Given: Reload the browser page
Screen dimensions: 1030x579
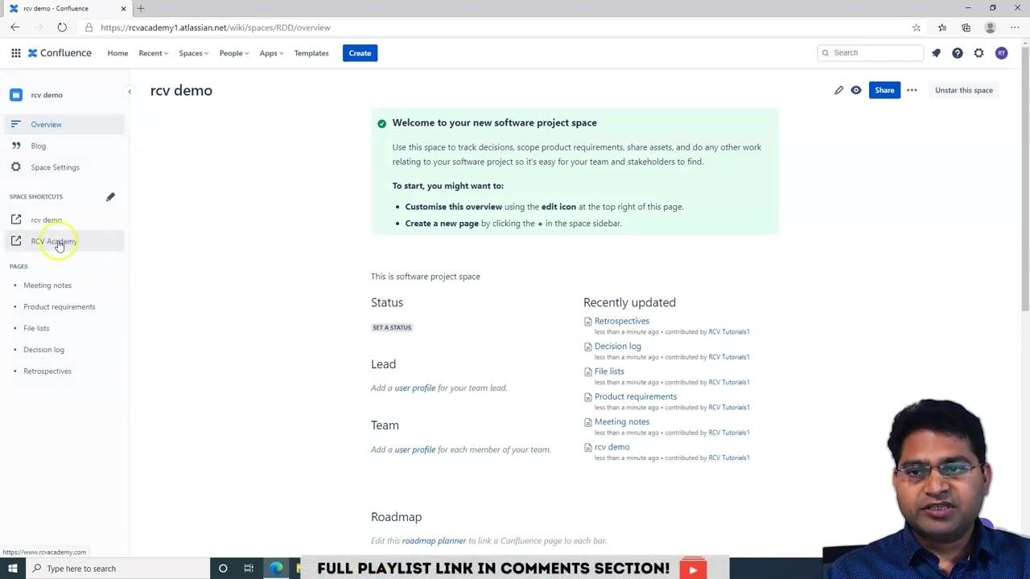Looking at the screenshot, I should click(62, 27).
